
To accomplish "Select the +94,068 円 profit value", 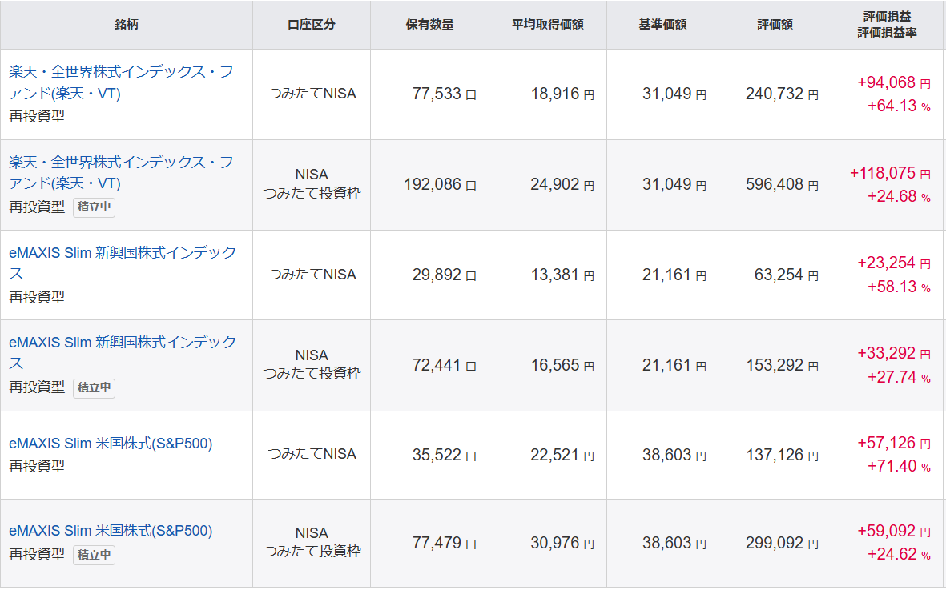I will pos(893,82).
